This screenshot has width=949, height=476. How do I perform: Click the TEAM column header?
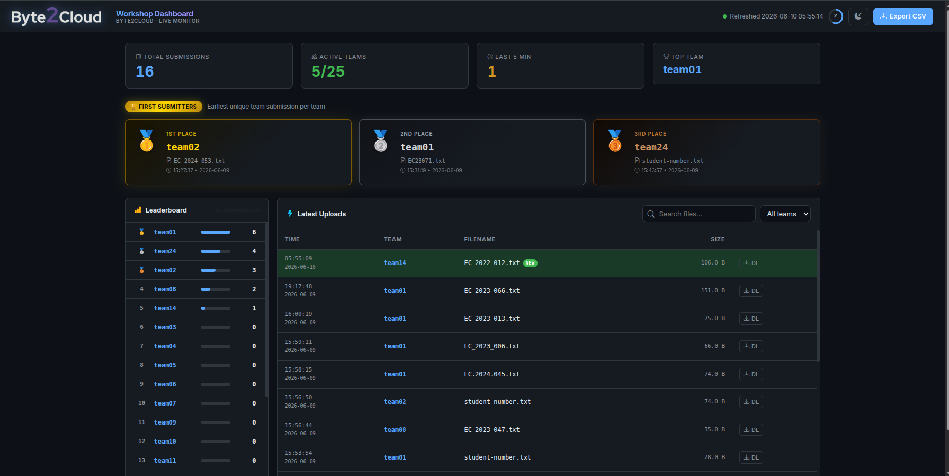click(393, 239)
